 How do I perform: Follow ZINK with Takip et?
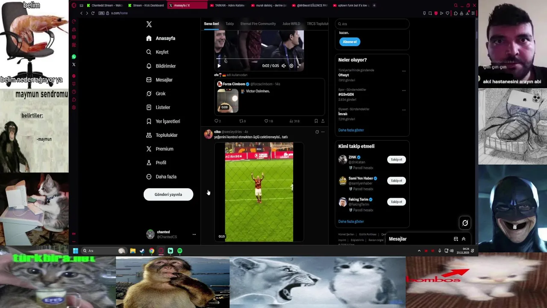[x=397, y=160]
